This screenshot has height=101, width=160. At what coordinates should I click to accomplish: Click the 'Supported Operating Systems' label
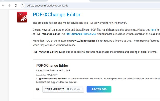(x=52, y=79)
